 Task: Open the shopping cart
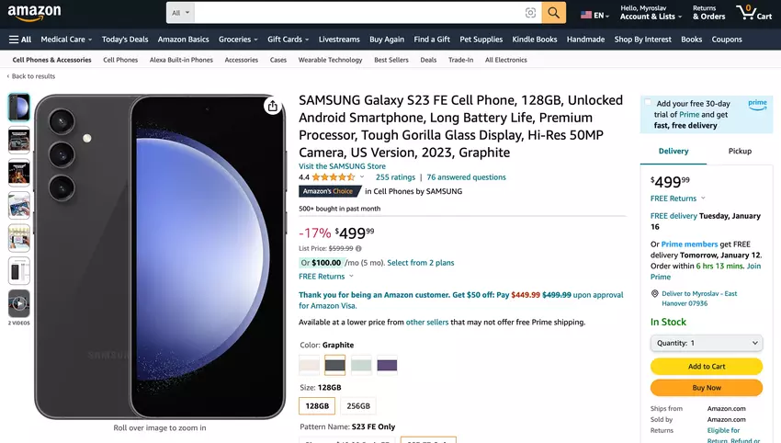click(753, 13)
